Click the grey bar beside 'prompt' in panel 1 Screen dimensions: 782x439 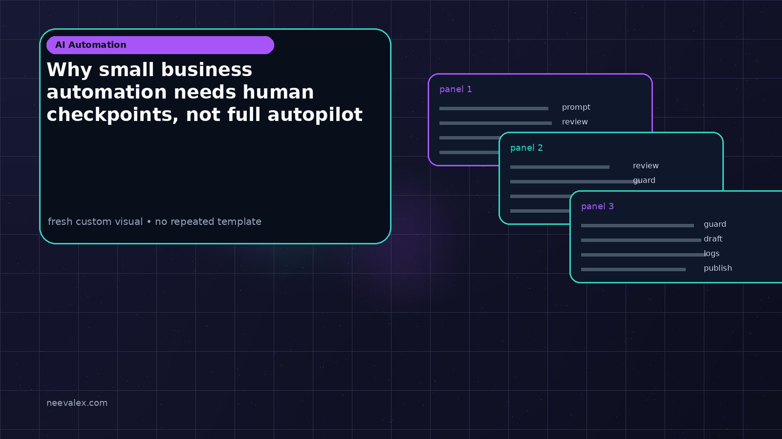click(494, 108)
